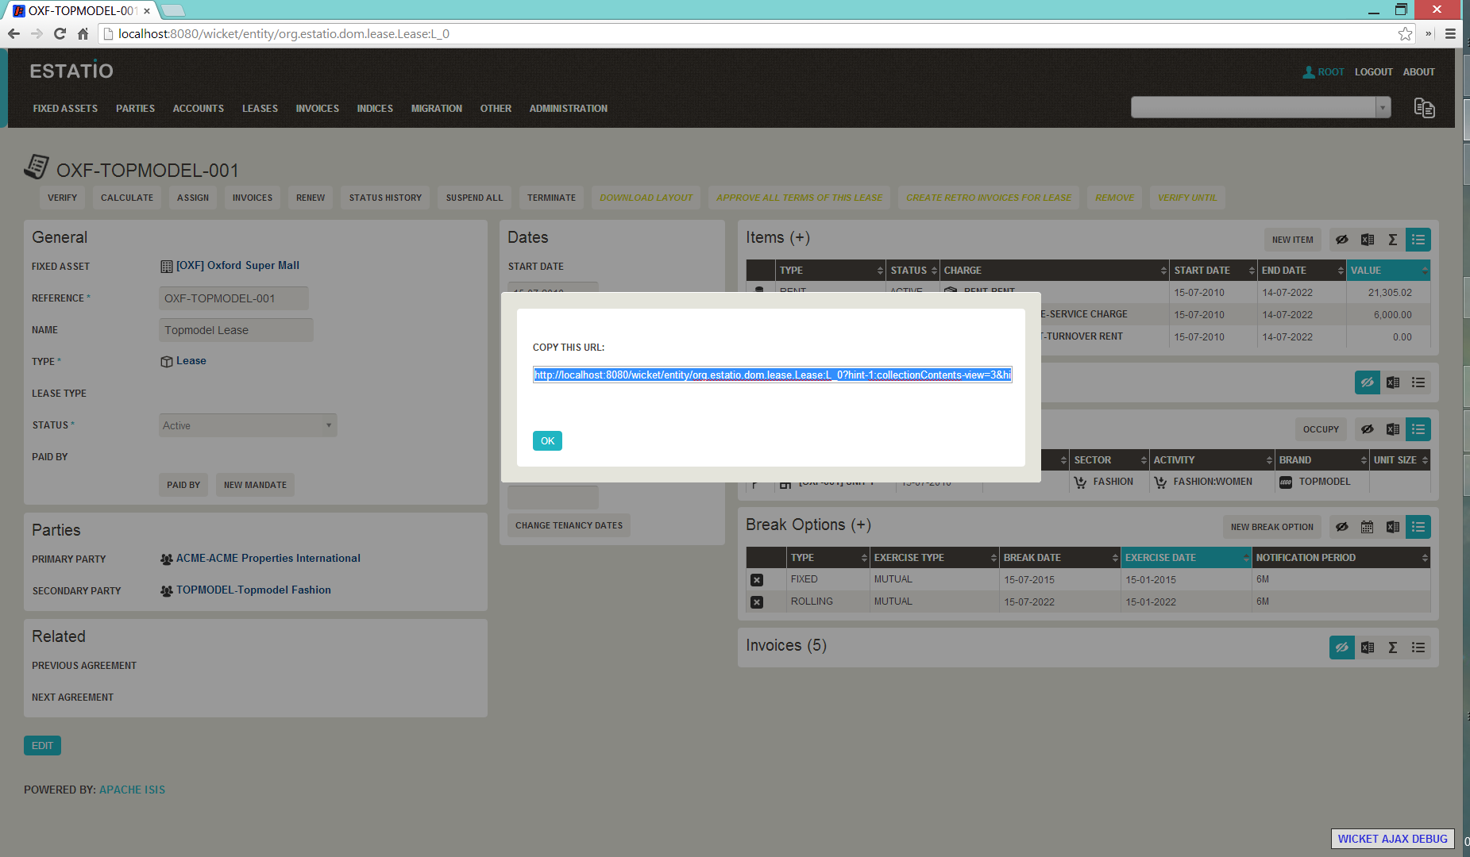The image size is (1470, 857).
Task: Open Excel export for Items collection
Action: coord(1367,240)
